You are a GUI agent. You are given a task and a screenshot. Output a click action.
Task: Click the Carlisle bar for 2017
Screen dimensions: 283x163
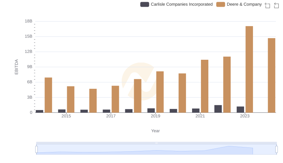(x=106, y=111)
